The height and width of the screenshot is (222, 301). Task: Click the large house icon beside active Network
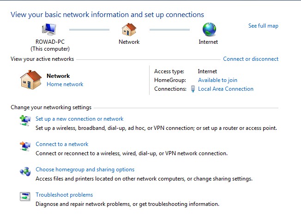coord(31,80)
